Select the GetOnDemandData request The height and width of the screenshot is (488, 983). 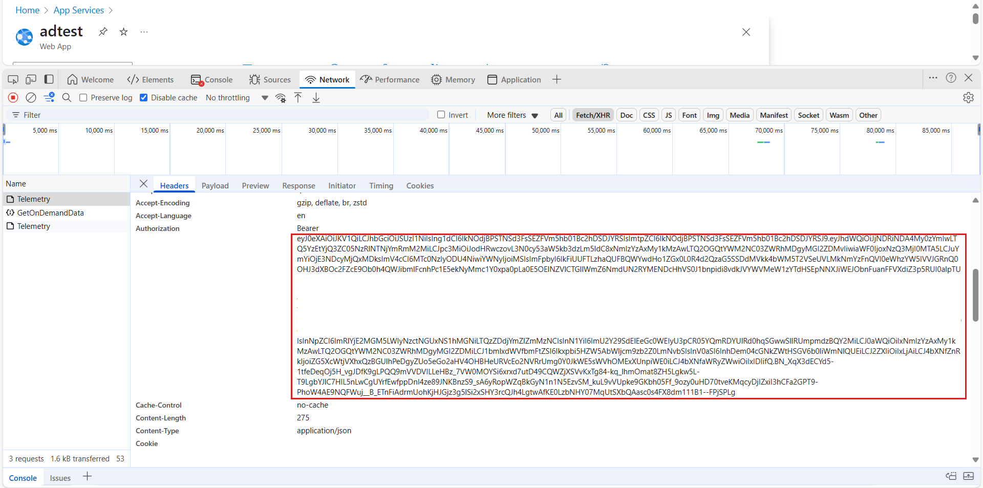(x=67, y=213)
